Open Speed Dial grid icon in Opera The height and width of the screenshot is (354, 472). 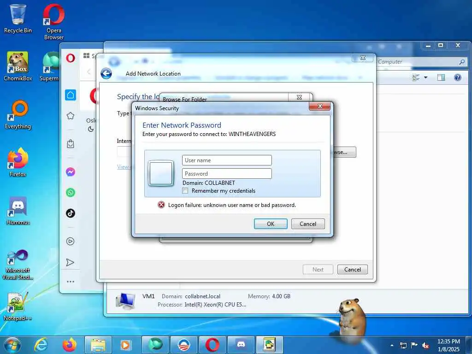click(86, 56)
